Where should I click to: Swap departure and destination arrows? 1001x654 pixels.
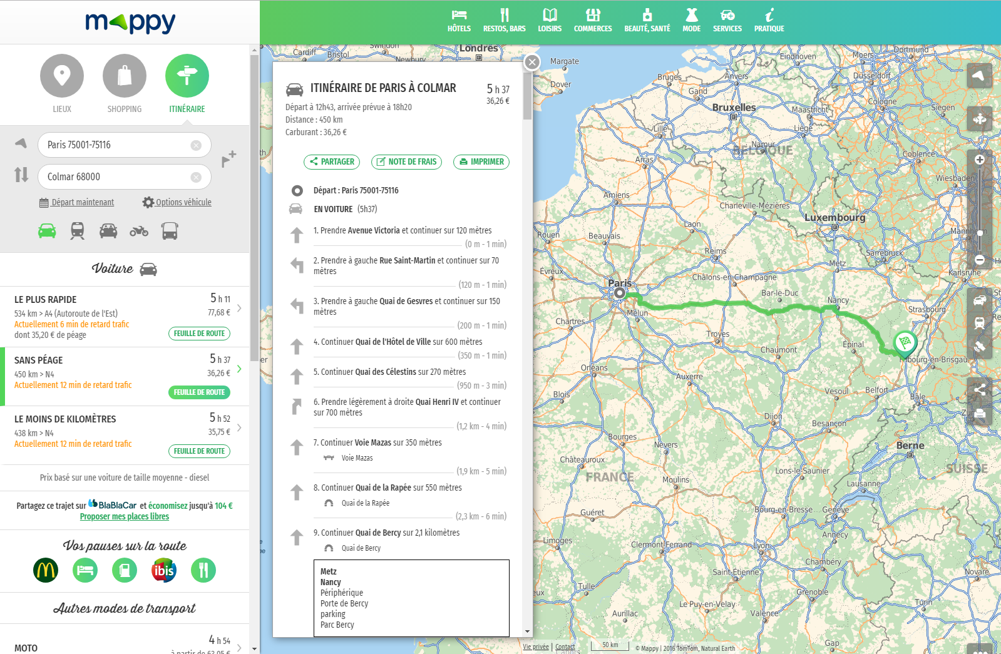coord(21,175)
